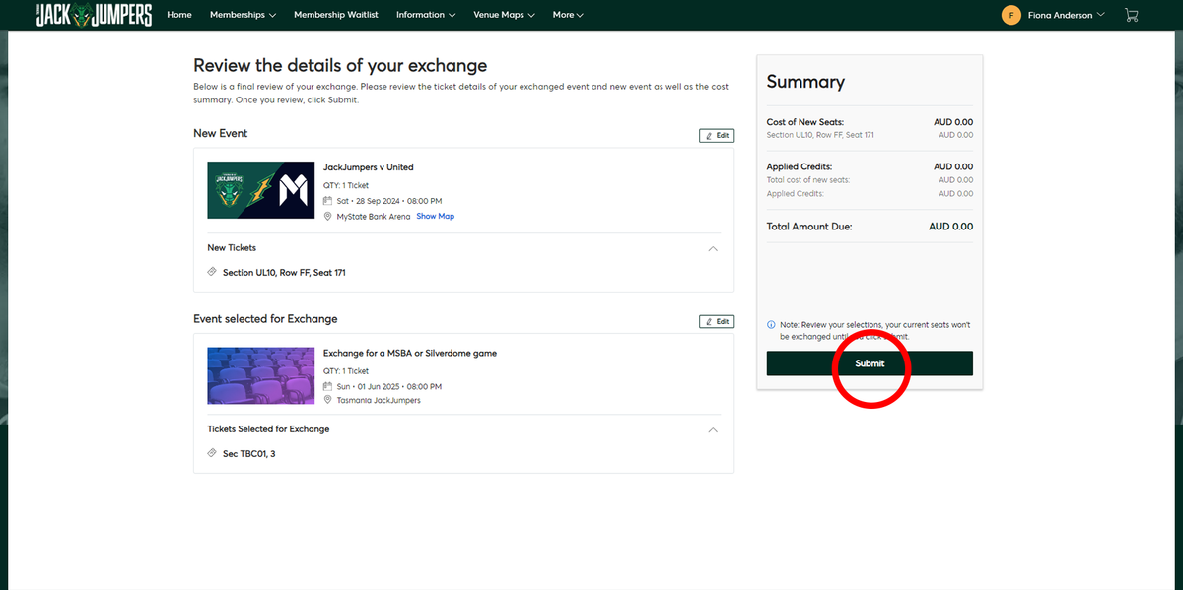Click the JackJumpers v United title
This screenshot has height=590, width=1183.
[x=369, y=167]
